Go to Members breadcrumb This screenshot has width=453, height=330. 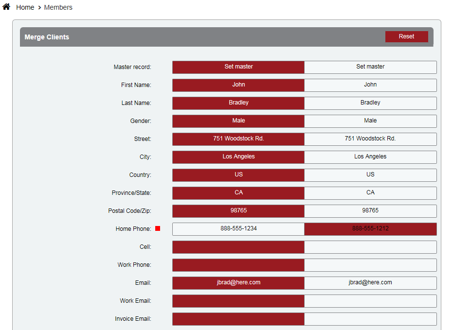pyautogui.click(x=58, y=7)
